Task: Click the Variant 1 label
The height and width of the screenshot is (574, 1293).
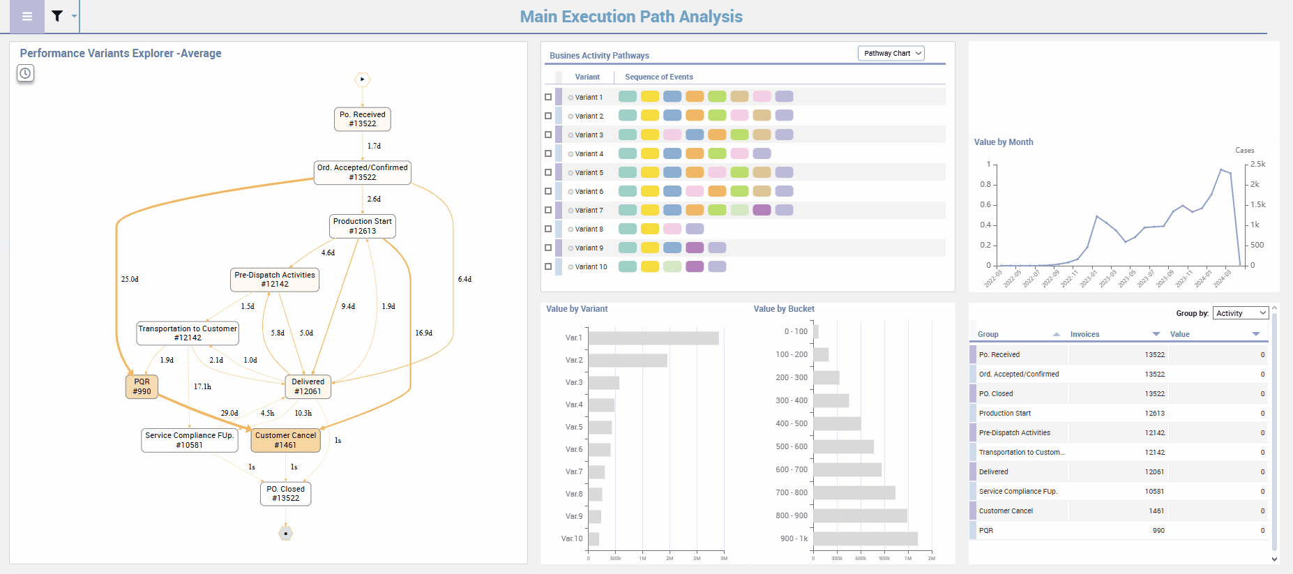Action: click(589, 97)
